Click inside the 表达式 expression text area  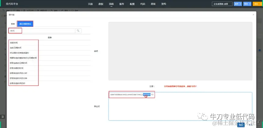coord(180,106)
